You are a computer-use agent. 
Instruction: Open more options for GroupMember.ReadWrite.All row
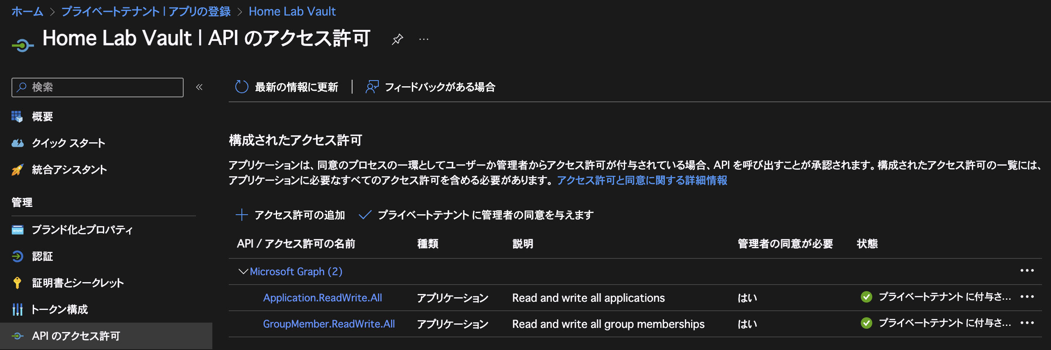coord(1027,323)
